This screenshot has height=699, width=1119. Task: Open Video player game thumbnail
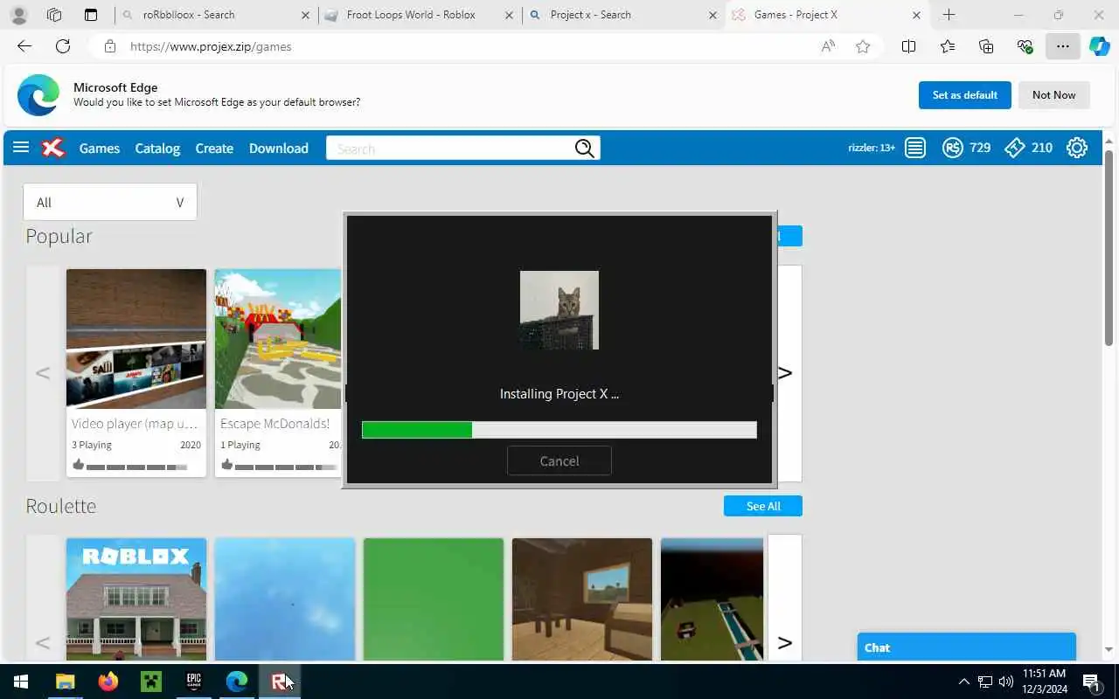pyautogui.click(x=136, y=339)
